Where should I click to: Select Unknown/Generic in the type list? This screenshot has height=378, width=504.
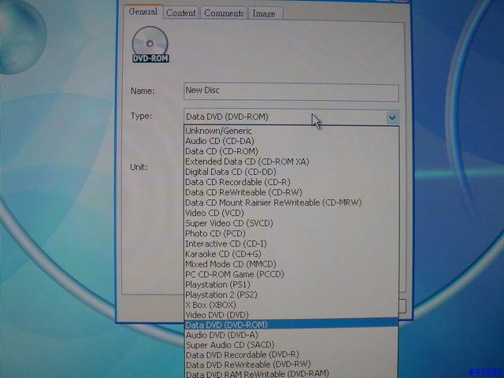[291, 131]
